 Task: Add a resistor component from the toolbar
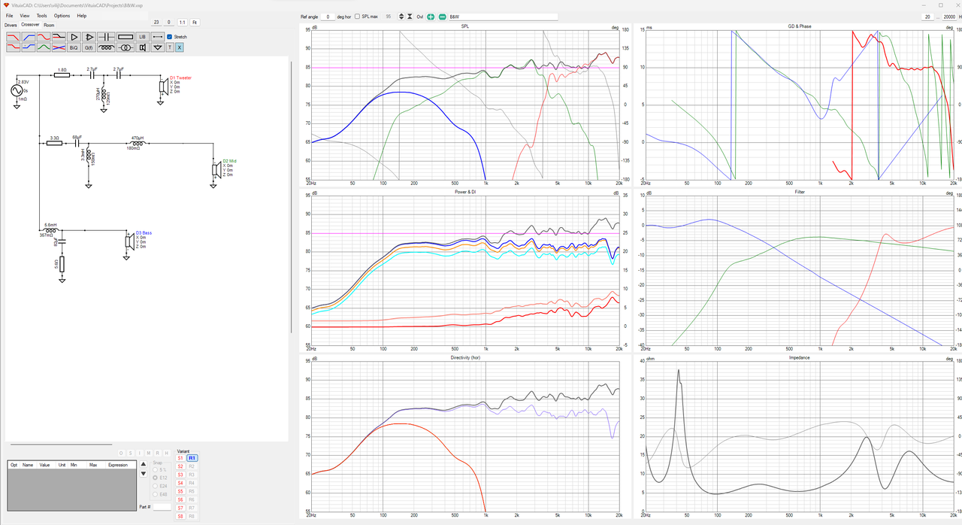[x=126, y=36]
